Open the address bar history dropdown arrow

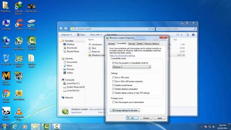pos(149,29)
